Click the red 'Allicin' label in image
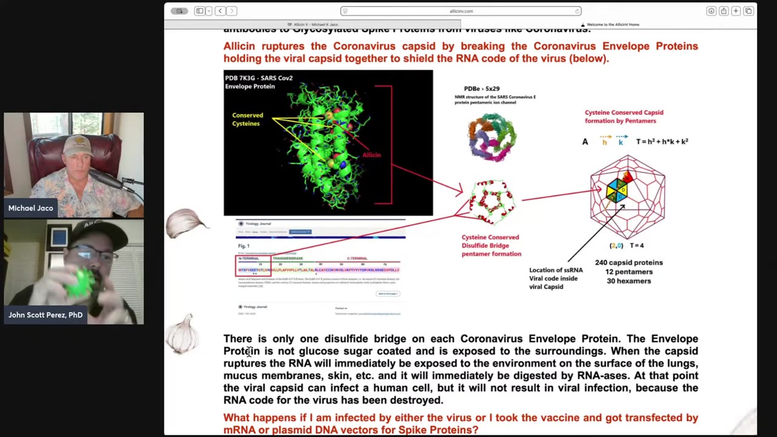 [372, 155]
